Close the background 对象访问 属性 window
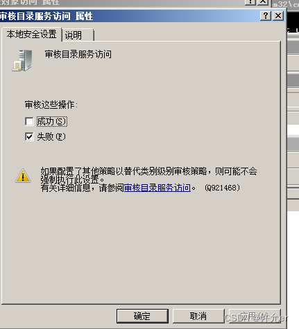Image resolution: width=299 pixels, height=329 pixels. pos(263,2)
